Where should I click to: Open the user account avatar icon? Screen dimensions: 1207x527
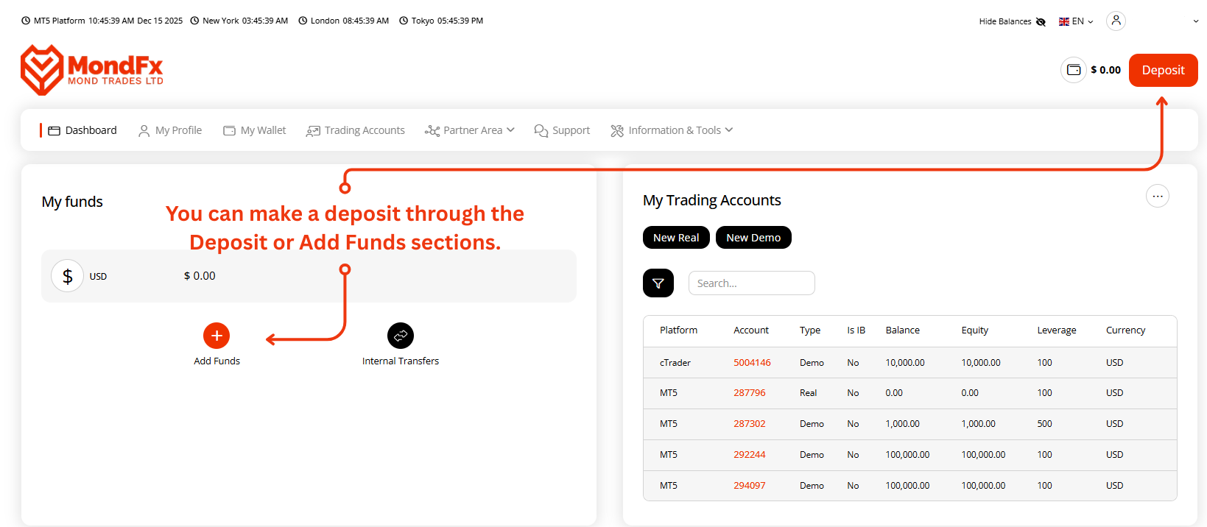click(x=1116, y=21)
